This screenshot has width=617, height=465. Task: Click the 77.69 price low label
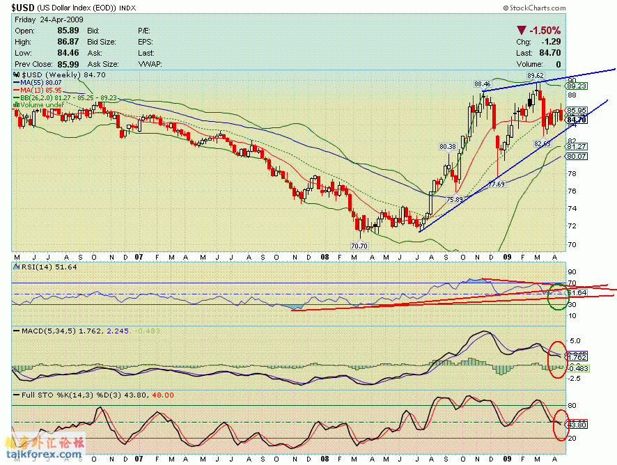pyautogui.click(x=497, y=184)
